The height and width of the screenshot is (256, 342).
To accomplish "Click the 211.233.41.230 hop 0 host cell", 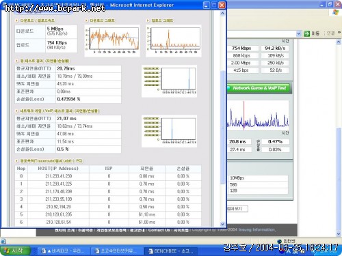I will click(59, 176).
